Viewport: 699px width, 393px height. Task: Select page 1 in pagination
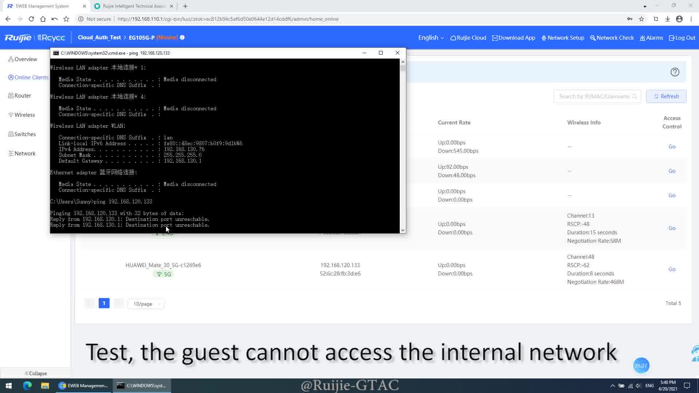click(x=104, y=303)
